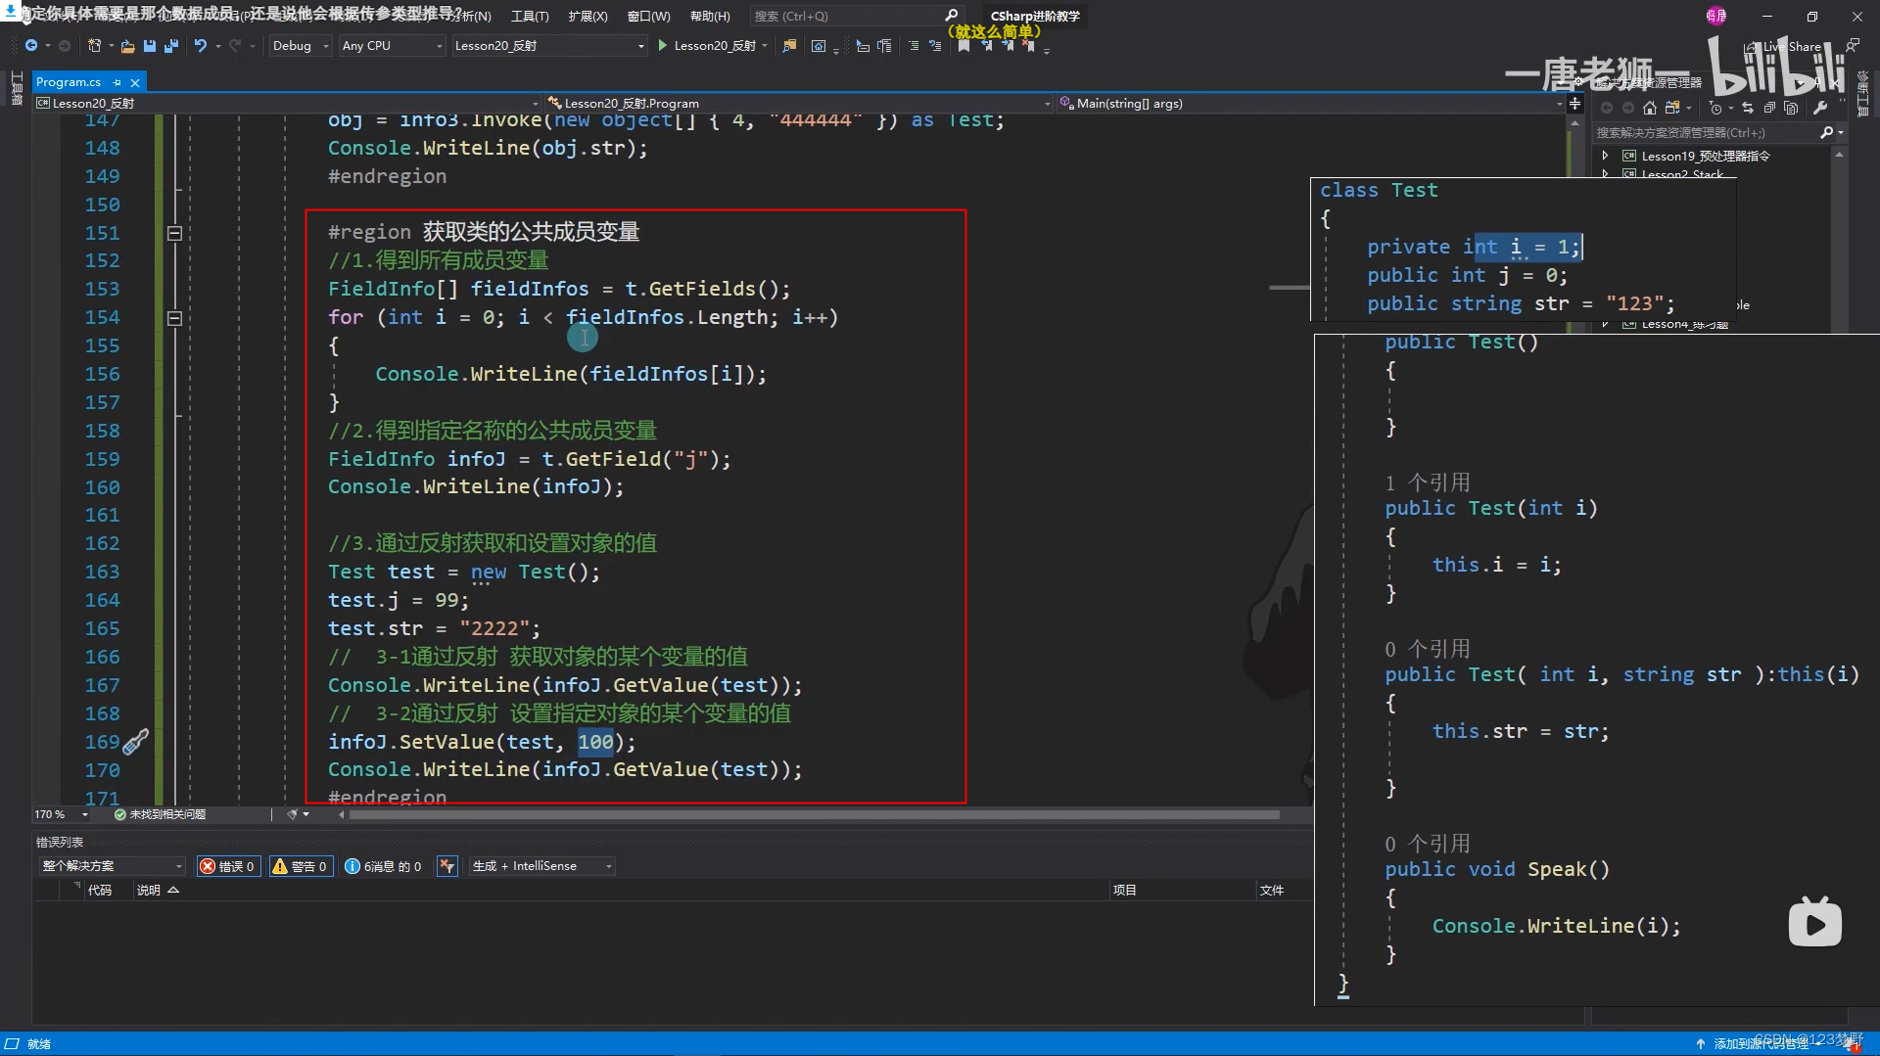Toggle a bookmark on the current line
Screen dimensions: 1880x1056
coord(963,46)
